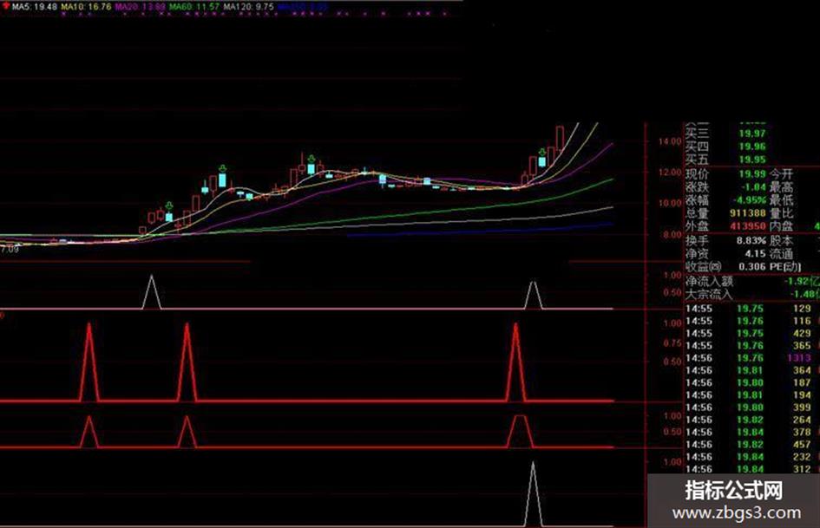Select the MA10: 16.76 indicator label
The width and height of the screenshot is (820, 528).
(x=86, y=7)
